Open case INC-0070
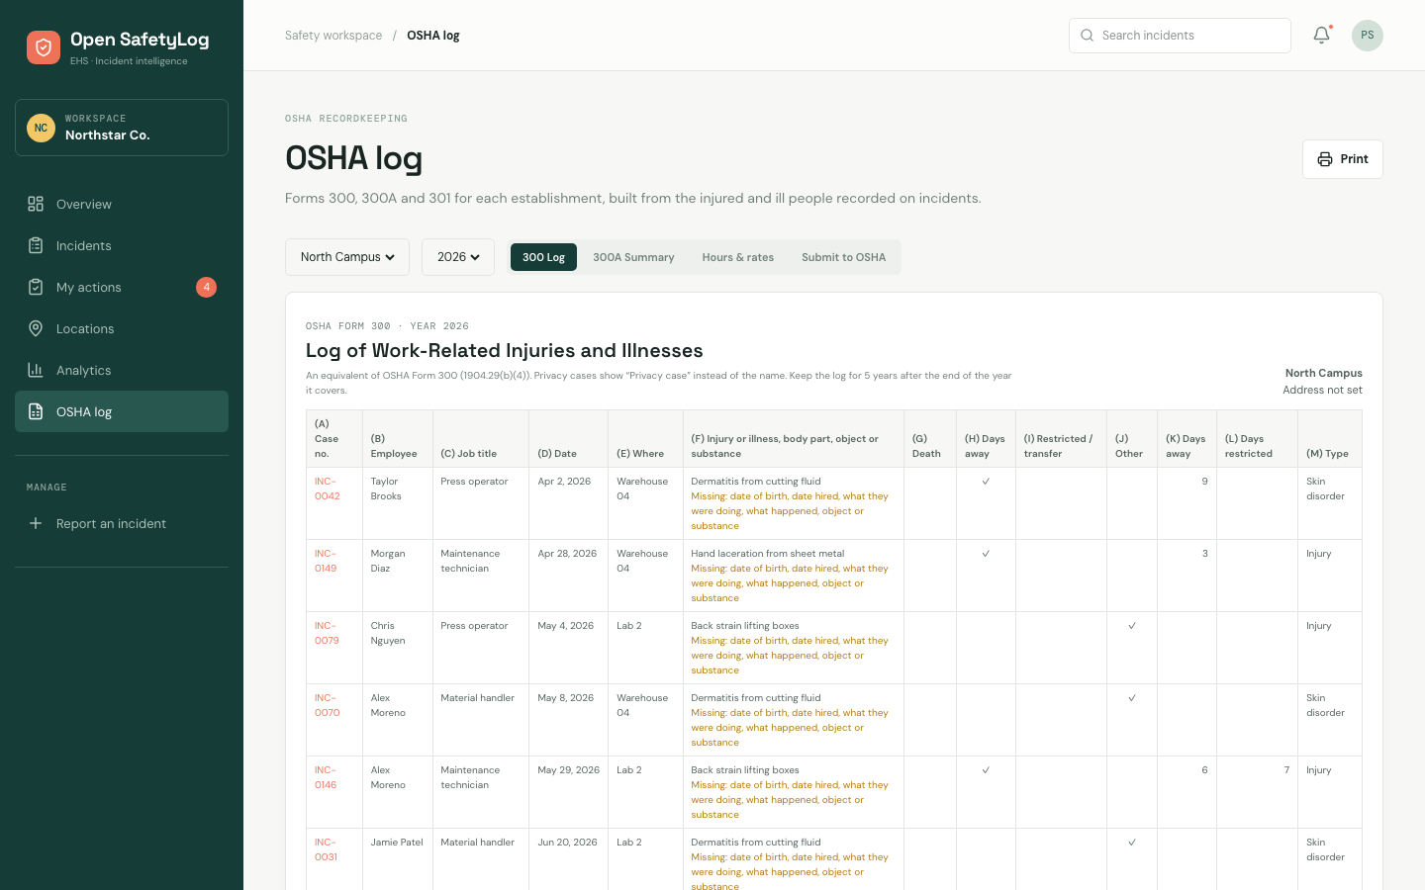 click(x=327, y=705)
